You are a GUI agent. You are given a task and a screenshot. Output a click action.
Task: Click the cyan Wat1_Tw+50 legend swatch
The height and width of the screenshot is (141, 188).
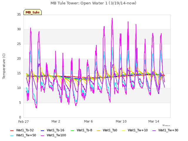click(12, 136)
